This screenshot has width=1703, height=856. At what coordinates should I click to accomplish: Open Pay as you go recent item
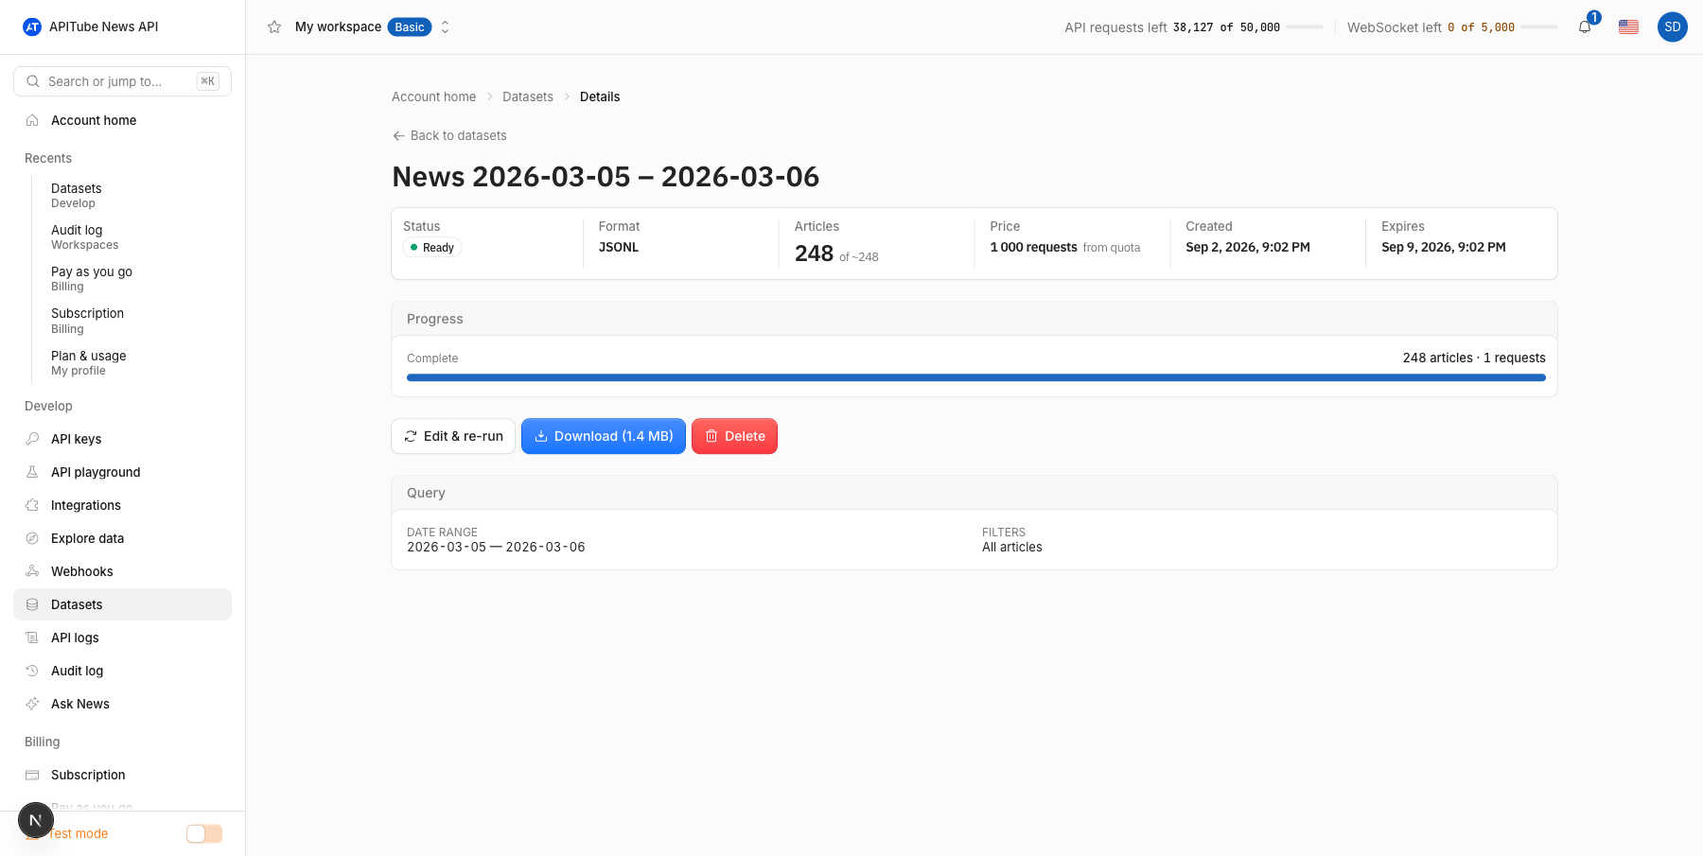(91, 278)
